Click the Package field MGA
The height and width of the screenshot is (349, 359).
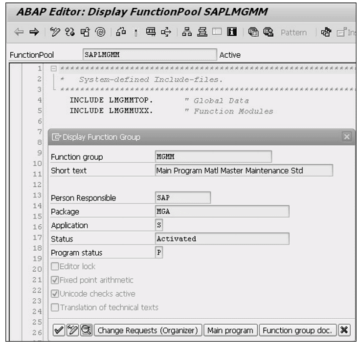click(x=222, y=212)
